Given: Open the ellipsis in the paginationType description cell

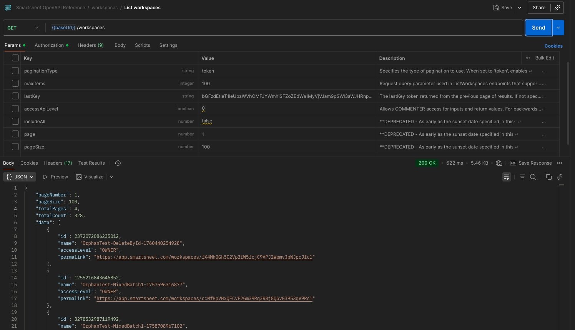Looking at the screenshot, I should [544, 71].
